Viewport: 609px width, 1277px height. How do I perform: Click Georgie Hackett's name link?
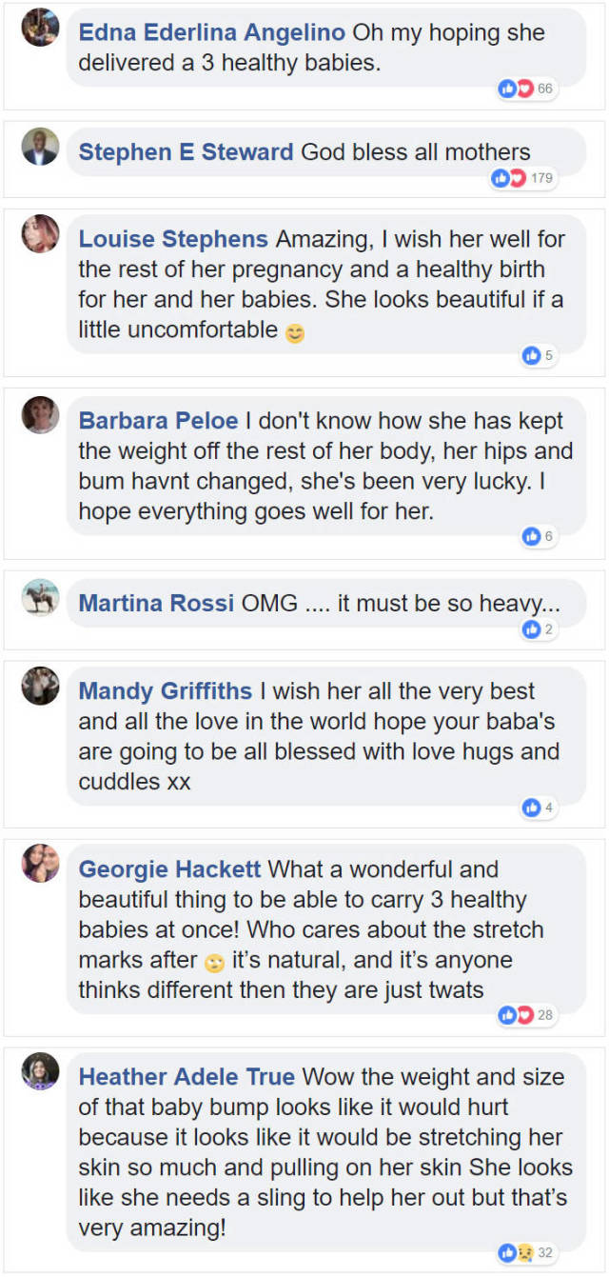[x=169, y=869]
